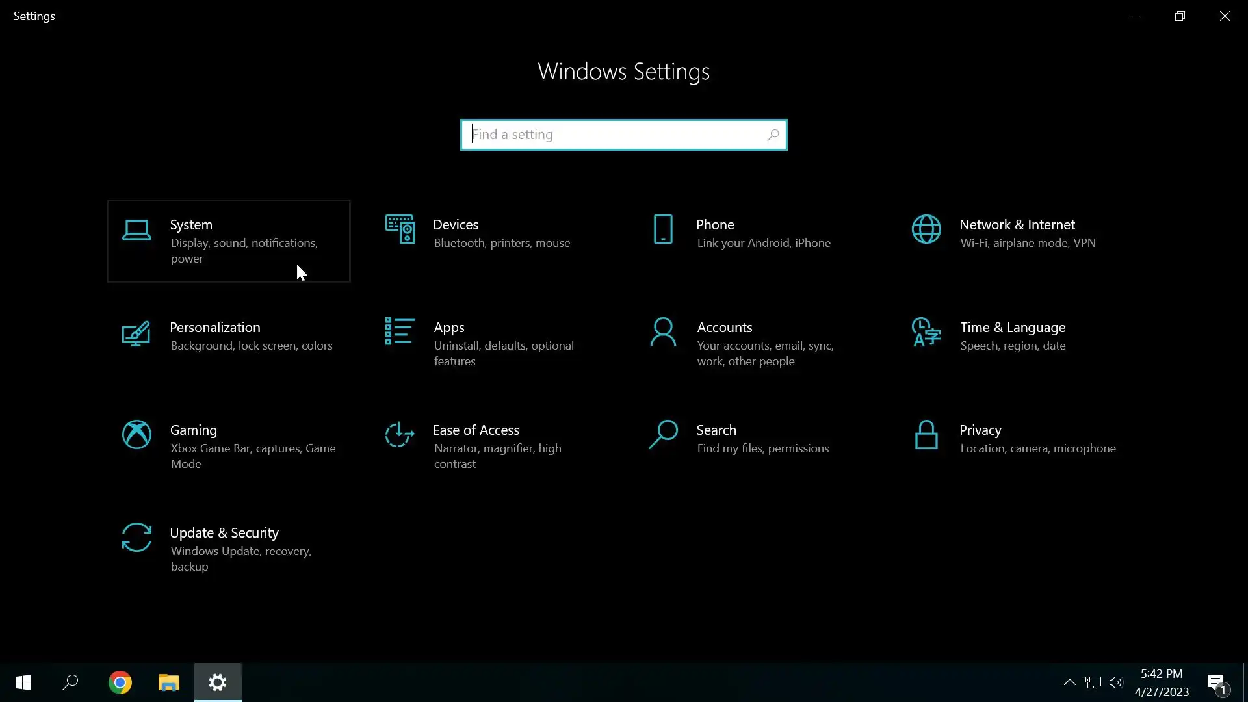This screenshot has width=1248, height=702.
Task: Launch Chrome from the taskbar
Action: (x=120, y=682)
